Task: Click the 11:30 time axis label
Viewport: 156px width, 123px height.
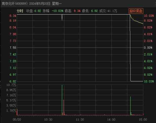Action: (80, 119)
